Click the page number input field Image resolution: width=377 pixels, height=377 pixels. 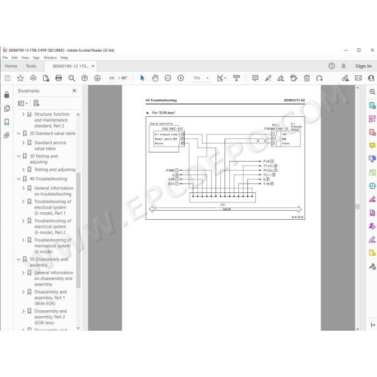[x=111, y=78]
